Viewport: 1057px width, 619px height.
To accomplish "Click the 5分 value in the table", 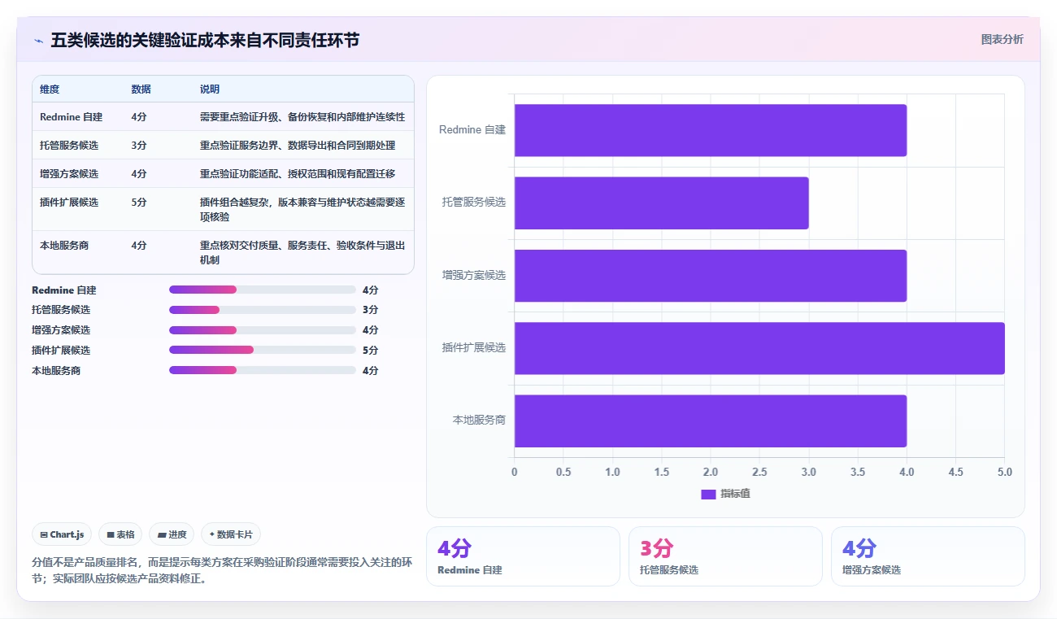I will click(138, 202).
